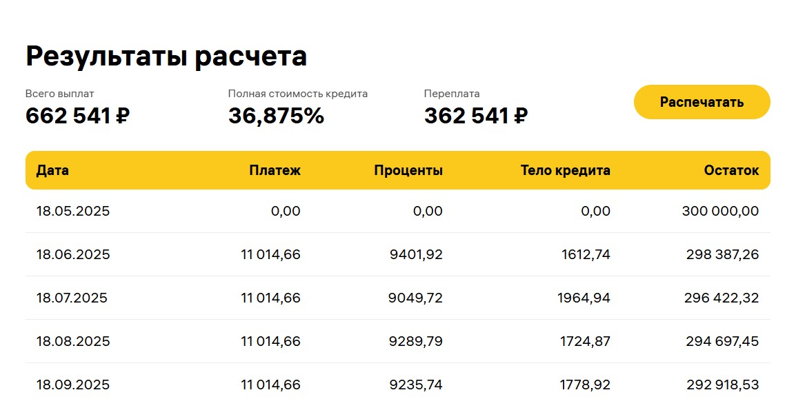Click the 300 000,00 balance cell
The width and height of the screenshot is (785, 399).
[x=720, y=211]
